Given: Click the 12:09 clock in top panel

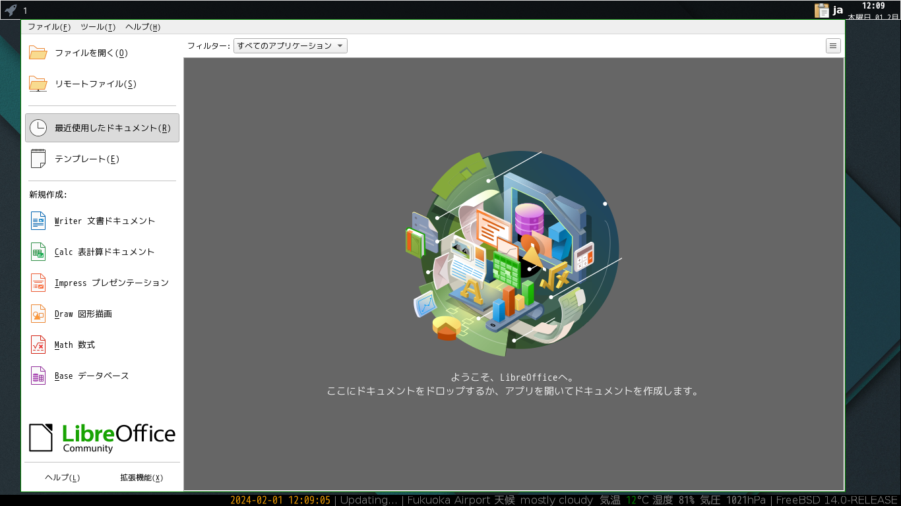Looking at the screenshot, I should [x=873, y=6].
